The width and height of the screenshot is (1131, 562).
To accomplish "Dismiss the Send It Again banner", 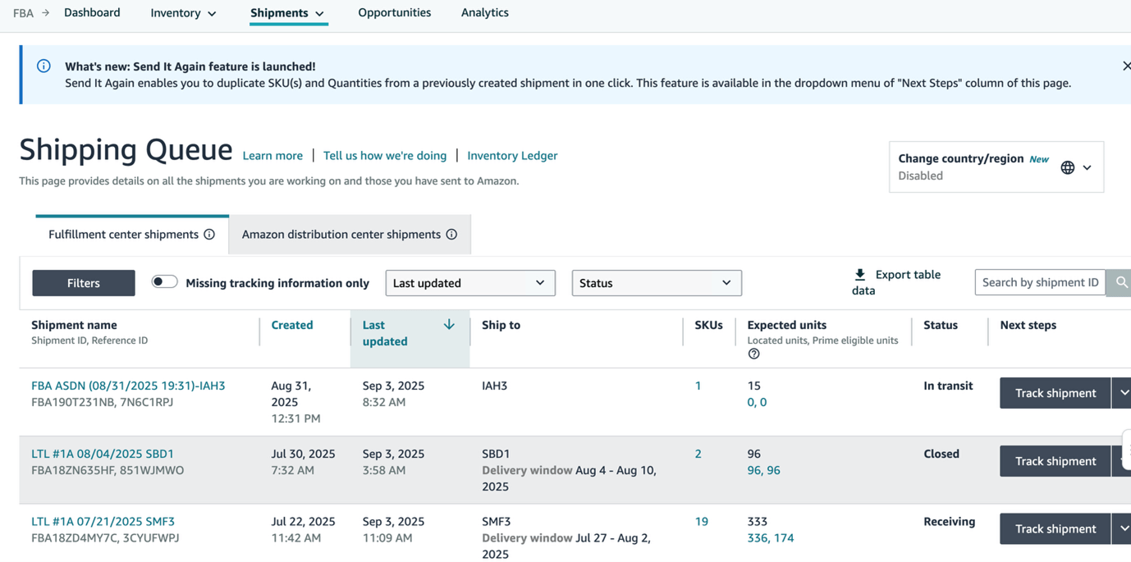I will tap(1125, 66).
